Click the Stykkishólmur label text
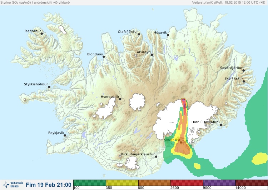This screenshot has width=268, height=190. (x=36, y=84)
